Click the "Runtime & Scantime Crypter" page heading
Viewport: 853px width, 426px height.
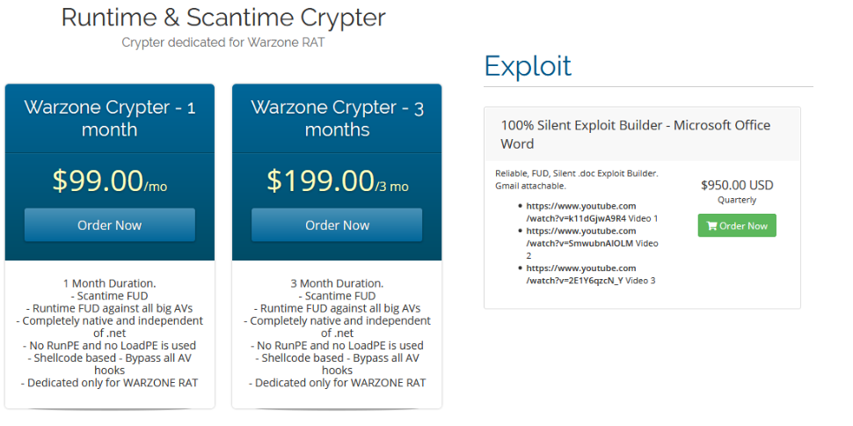point(223,18)
